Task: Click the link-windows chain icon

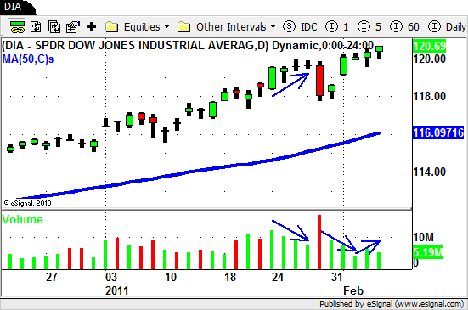Action: [17, 27]
